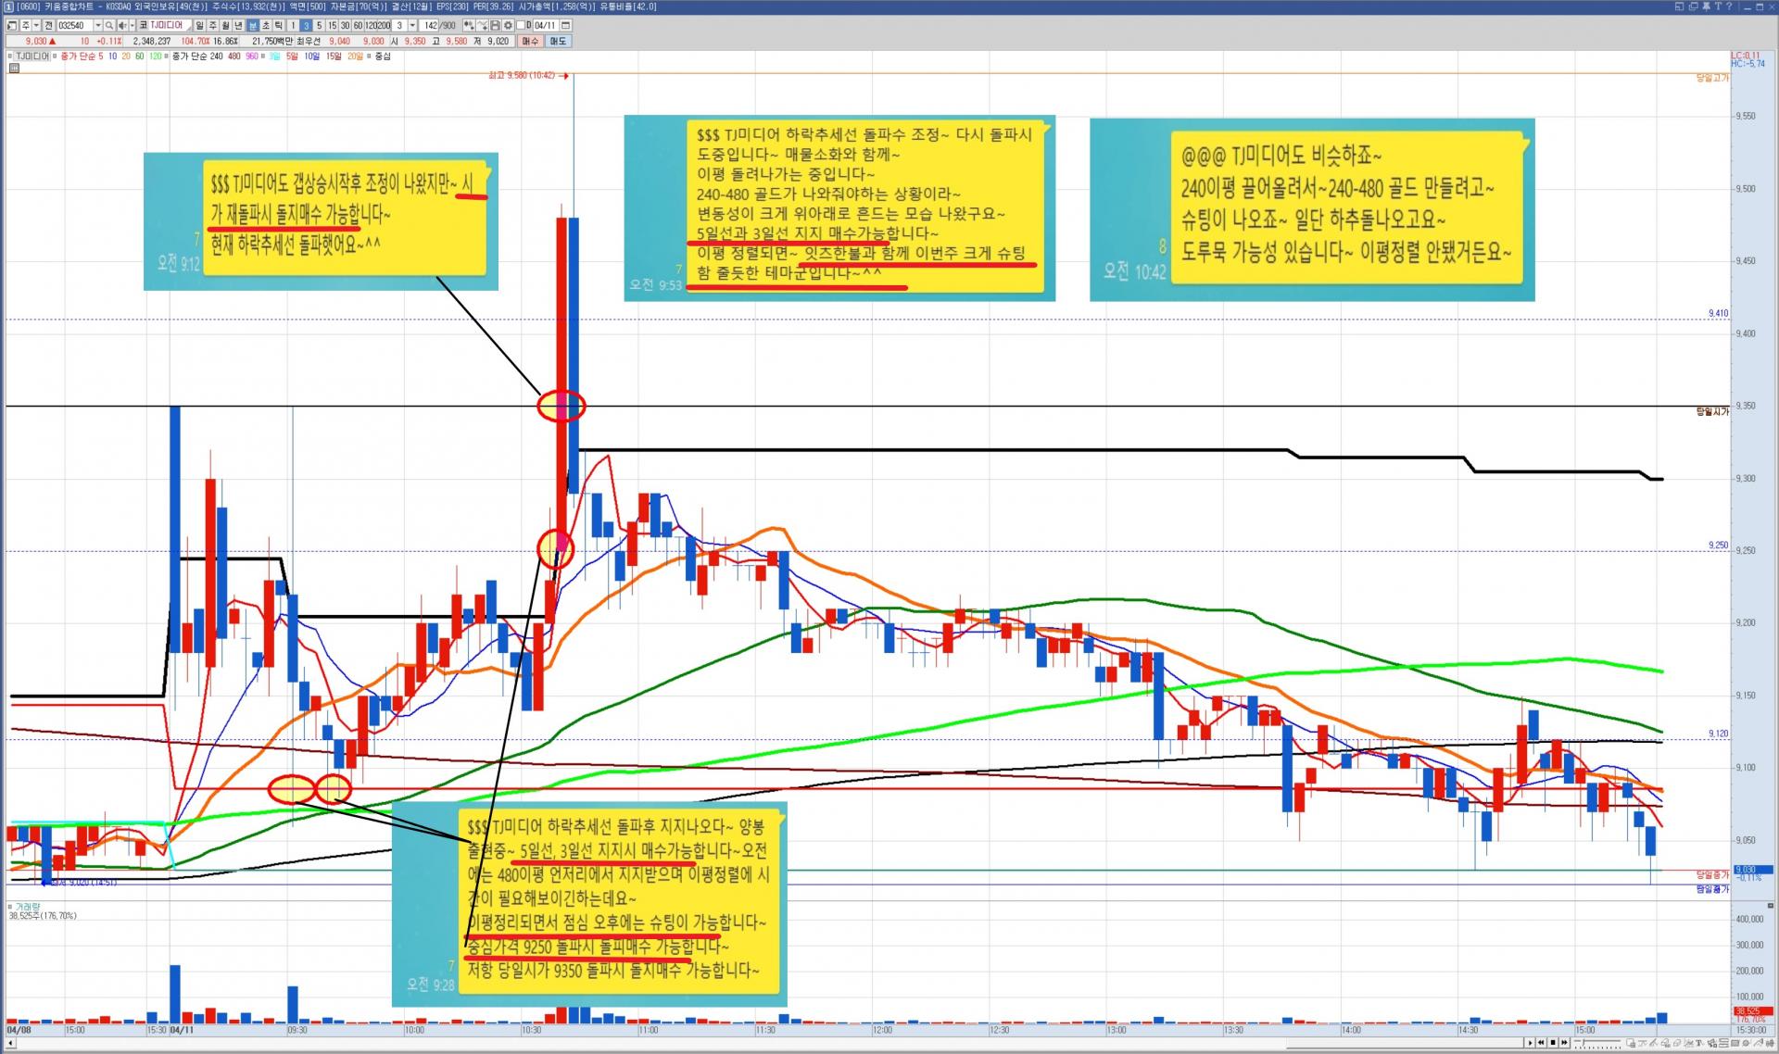Select the 30-minute interval button
The height and width of the screenshot is (1054, 1779).
coord(345,25)
